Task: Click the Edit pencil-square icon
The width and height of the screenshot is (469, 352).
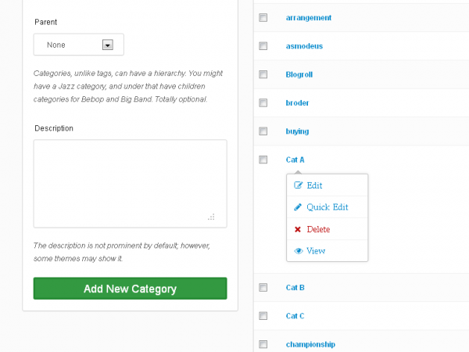Action: coord(298,185)
